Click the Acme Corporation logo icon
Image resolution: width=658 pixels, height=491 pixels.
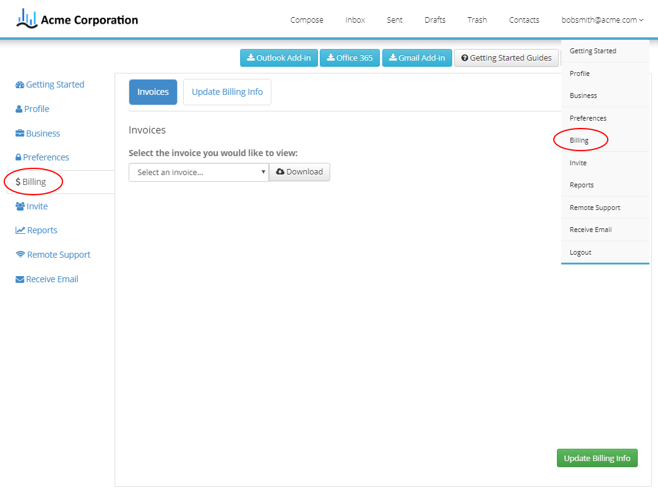pos(27,18)
